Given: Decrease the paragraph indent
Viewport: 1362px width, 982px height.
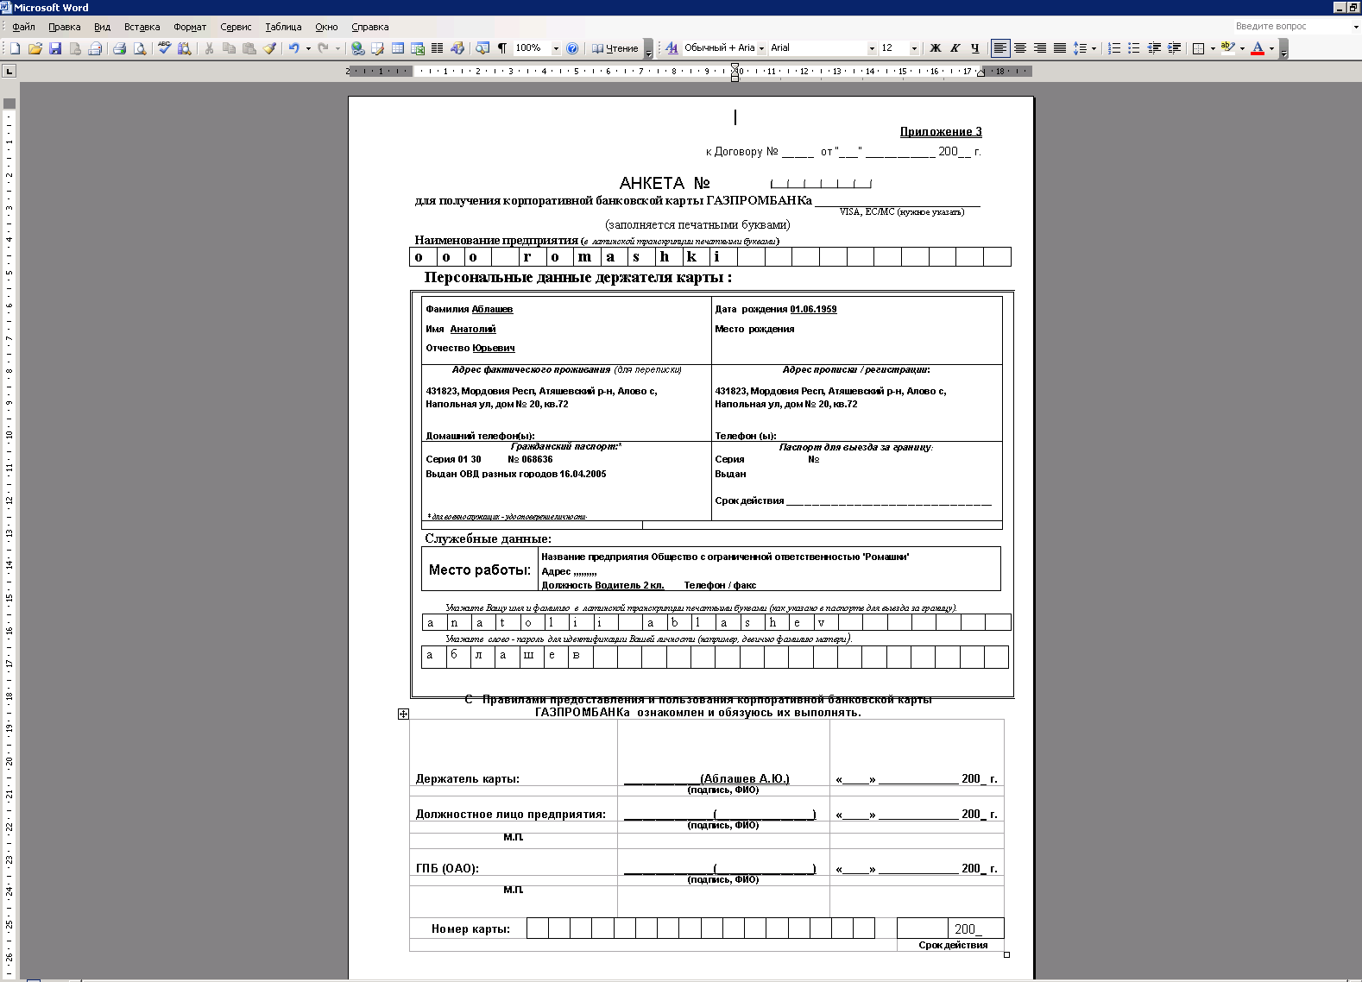Looking at the screenshot, I should pyautogui.click(x=1154, y=48).
